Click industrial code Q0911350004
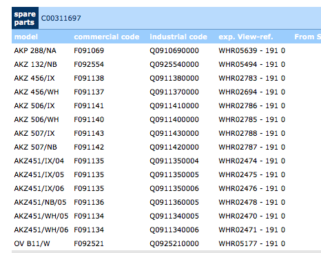The width and height of the screenshot is (321, 253). pos(174,161)
